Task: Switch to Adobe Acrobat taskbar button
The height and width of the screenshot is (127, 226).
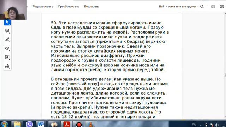Action: (66, 124)
